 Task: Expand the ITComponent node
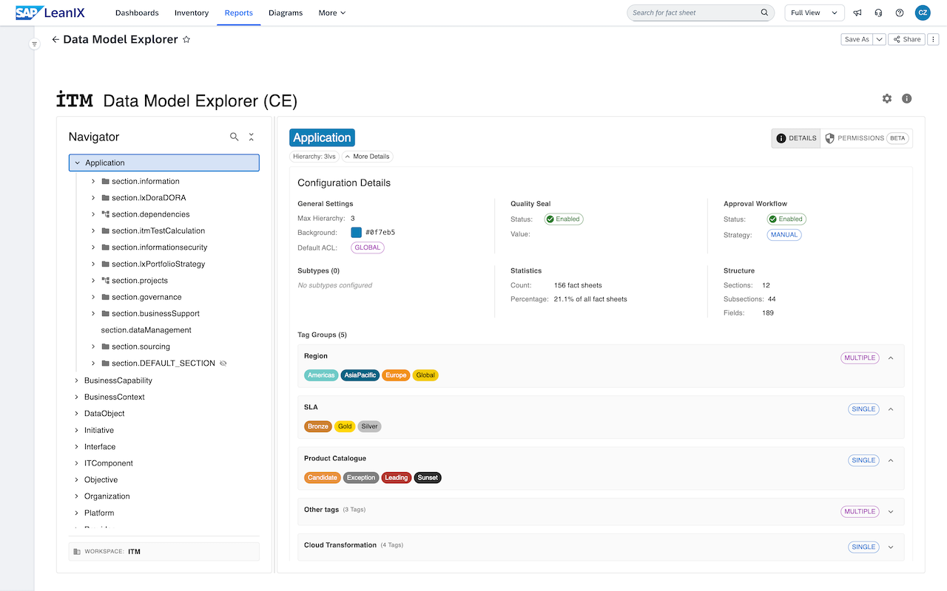pos(77,463)
